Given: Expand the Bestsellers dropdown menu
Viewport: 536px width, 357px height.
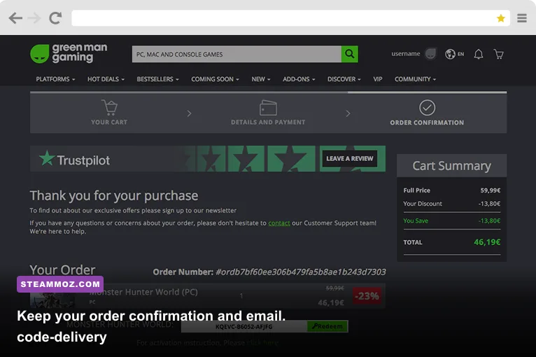Looking at the screenshot, I should point(157,79).
